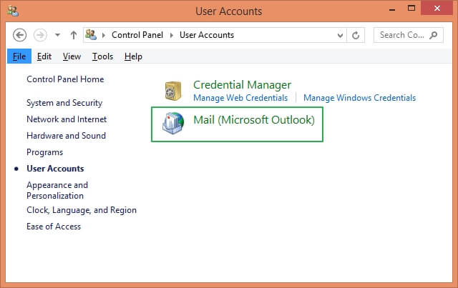The height and width of the screenshot is (288, 458).
Task: Open the address bar history dropdown
Action: pyautogui.click(x=340, y=35)
